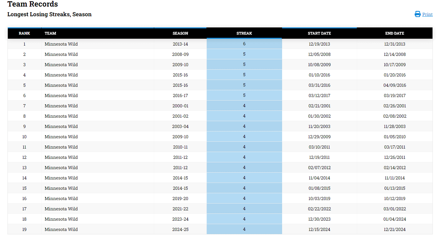The image size is (440, 240).
Task: Click the printer icon
Action: (x=417, y=14)
